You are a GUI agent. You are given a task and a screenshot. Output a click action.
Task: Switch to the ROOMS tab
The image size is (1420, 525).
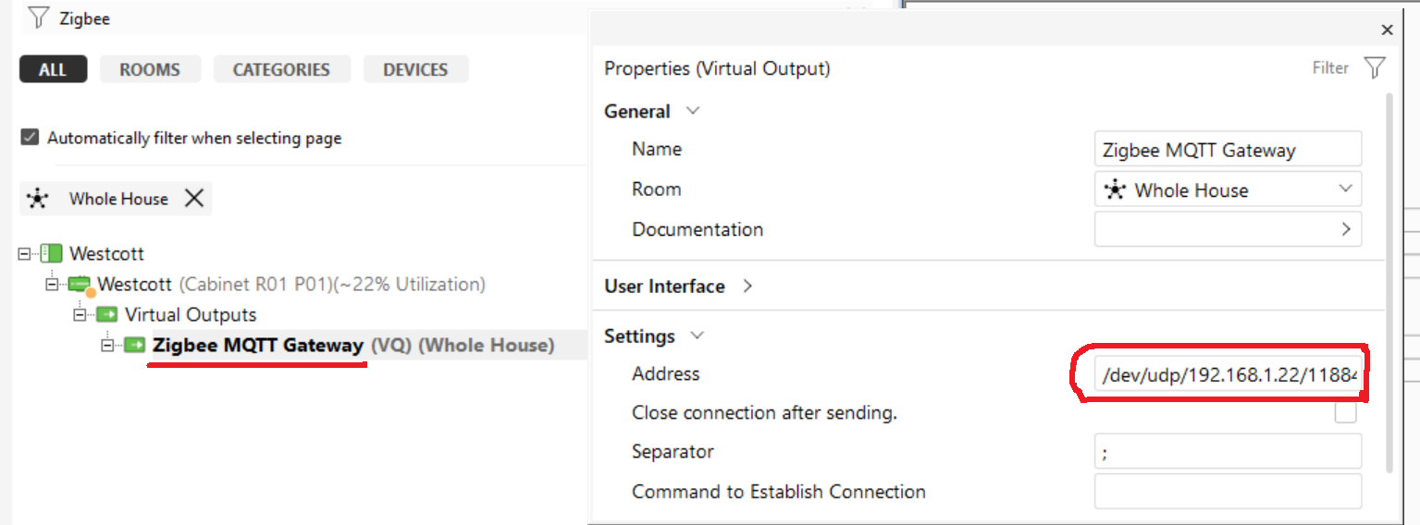150,69
